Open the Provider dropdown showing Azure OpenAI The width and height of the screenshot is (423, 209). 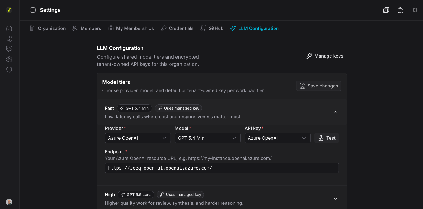click(x=138, y=138)
